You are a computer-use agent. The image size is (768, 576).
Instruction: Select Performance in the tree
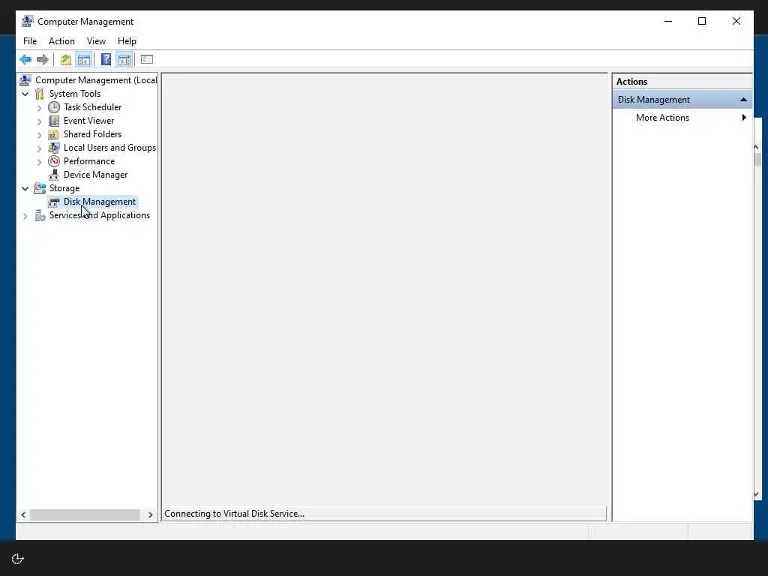pos(89,161)
